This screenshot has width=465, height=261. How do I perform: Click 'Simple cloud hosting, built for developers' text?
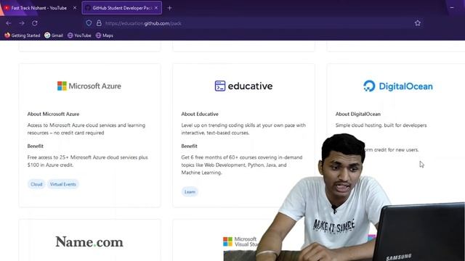click(x=381, y=125)
